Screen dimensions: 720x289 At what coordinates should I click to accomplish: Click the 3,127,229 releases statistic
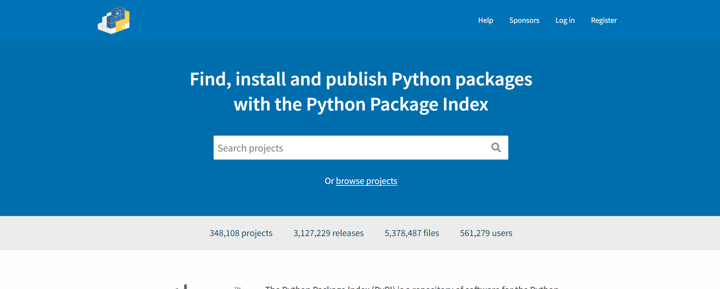328,233
